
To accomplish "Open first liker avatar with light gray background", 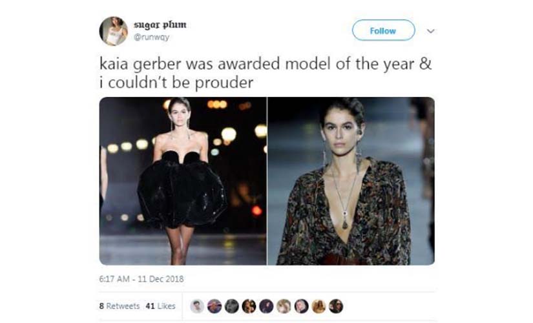I will click(x=197, y=306).
